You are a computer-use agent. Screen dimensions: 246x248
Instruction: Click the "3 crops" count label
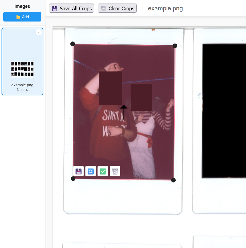(22, 90)
